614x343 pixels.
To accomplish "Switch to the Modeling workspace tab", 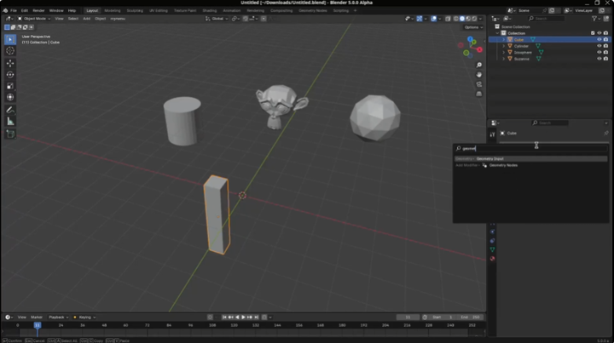I will pyautogui.click(x=113, y=10).
